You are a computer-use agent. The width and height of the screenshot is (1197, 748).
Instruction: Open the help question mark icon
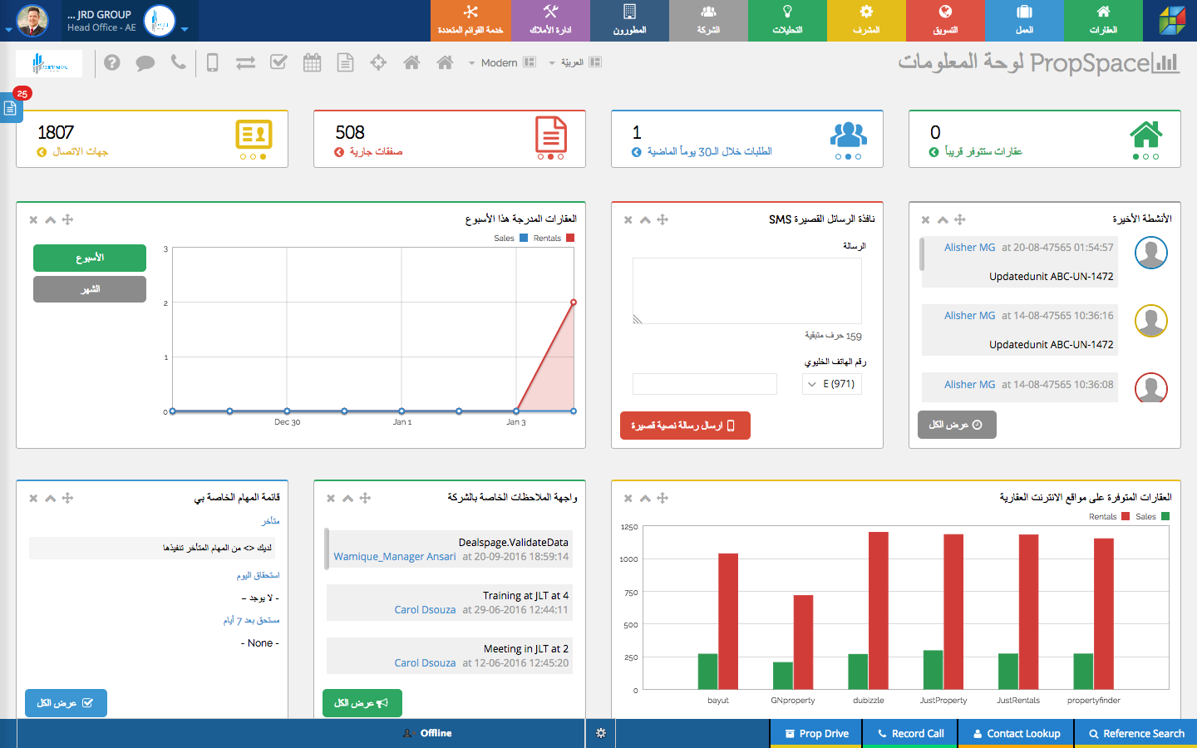point(112,62)
